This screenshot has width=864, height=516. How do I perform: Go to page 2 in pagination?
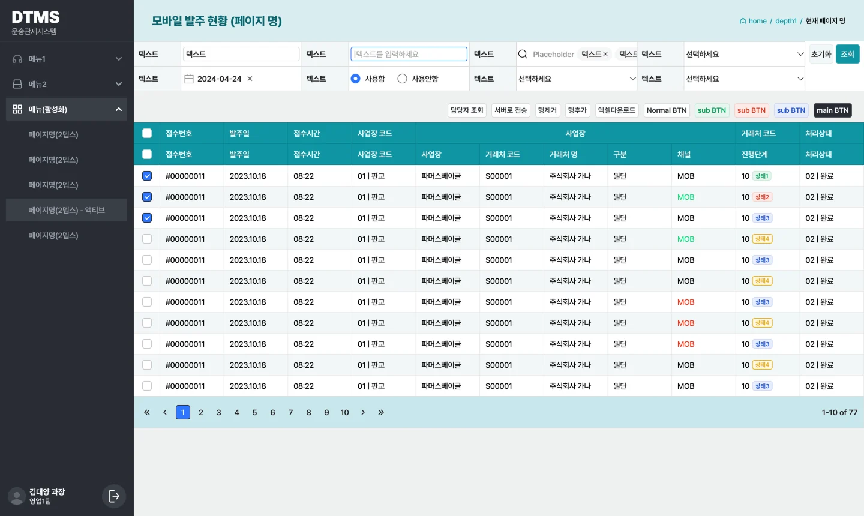tap(201, 412)
